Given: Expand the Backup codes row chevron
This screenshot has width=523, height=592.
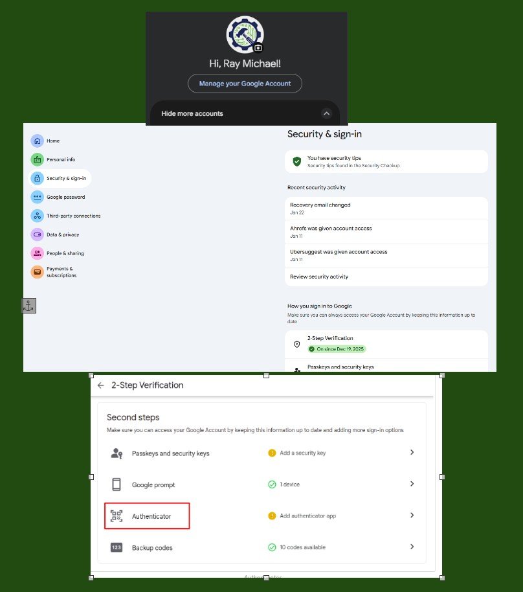Looking at the screenshot, I should click(412, 547).
